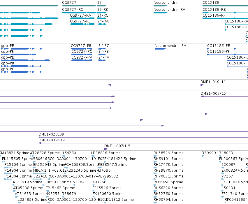Select the CG9727 gene label
Screen dimensions: 248x204
(69, 3)
